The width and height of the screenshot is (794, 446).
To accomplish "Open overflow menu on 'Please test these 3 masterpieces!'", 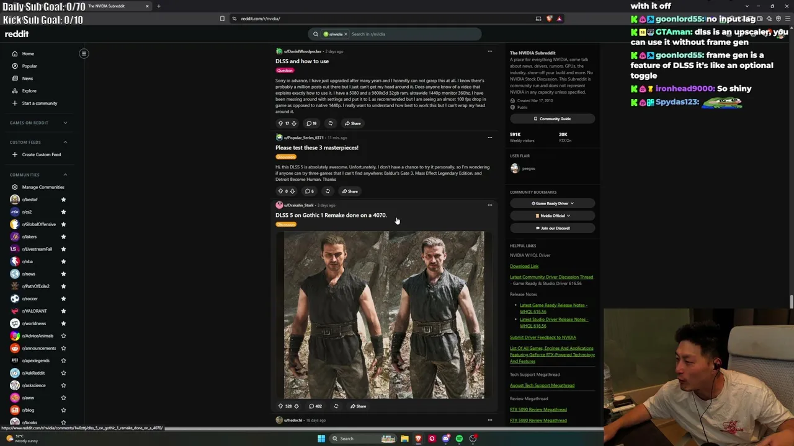I will click(489, 138).
